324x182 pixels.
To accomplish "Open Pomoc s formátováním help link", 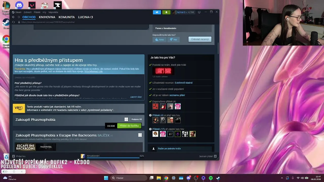I will [x=166, y=28].
